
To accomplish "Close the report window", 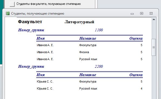I will coord(151,13).
